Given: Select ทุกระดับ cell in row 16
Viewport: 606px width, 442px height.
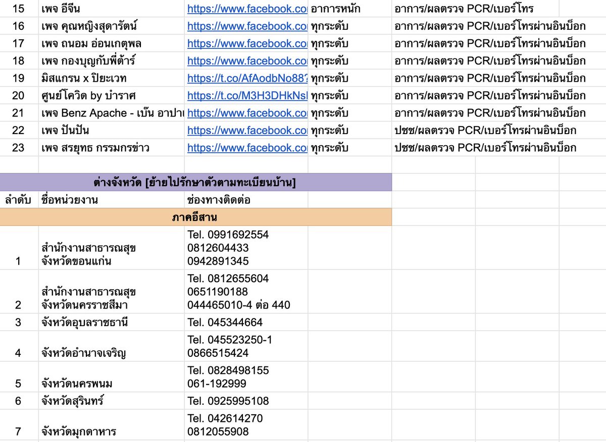Looking at the screenshot, I should pyautogui.click(x=350, y=26).
